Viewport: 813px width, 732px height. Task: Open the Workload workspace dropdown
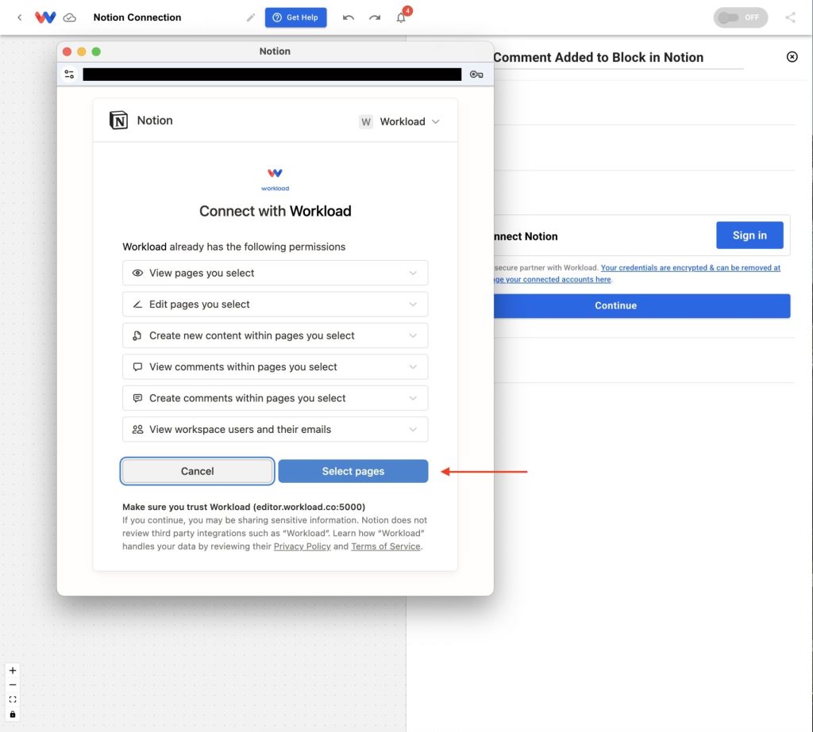tap(399, 122)
